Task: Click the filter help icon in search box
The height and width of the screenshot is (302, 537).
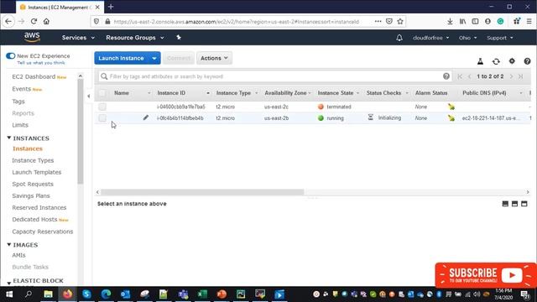Action: tap(446, 76)
